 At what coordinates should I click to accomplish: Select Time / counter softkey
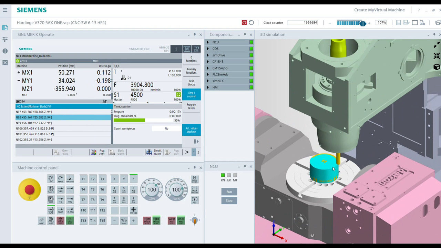click(191, 94)
